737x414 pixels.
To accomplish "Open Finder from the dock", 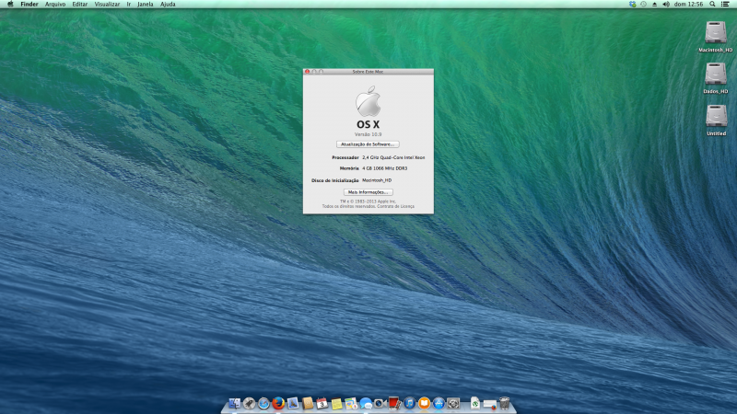I will [x=234, y=403].
